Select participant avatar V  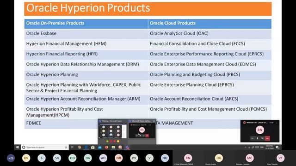pyautogui.click(x=149, y=158)
